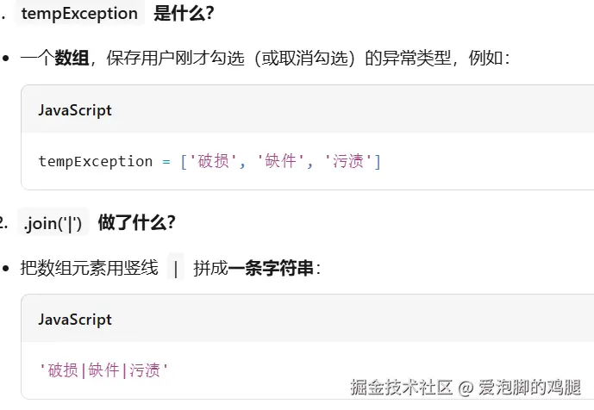Screen dimensions: 594x410
Task: Click the inline code tempException in the heading
Action: 79,14
